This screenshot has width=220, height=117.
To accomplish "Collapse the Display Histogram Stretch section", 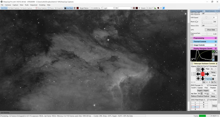I will pyautogui.click(x=192, y=49).
